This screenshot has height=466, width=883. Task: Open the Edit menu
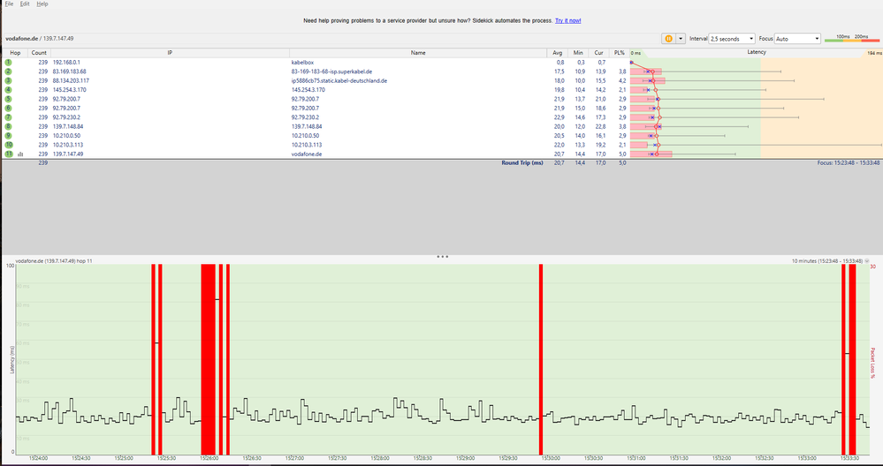(24, 4)
